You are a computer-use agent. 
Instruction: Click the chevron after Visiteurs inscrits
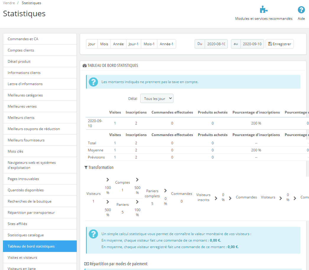pos(216,198)
